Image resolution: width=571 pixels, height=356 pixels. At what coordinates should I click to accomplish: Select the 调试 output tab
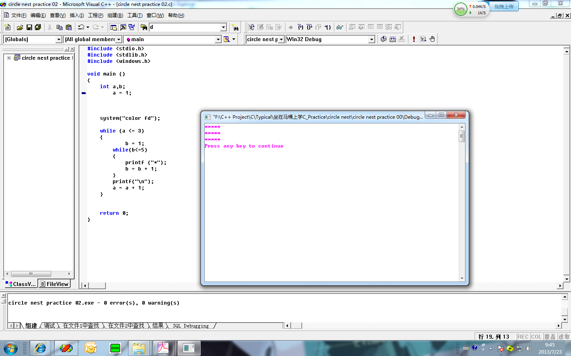[50, 326]
